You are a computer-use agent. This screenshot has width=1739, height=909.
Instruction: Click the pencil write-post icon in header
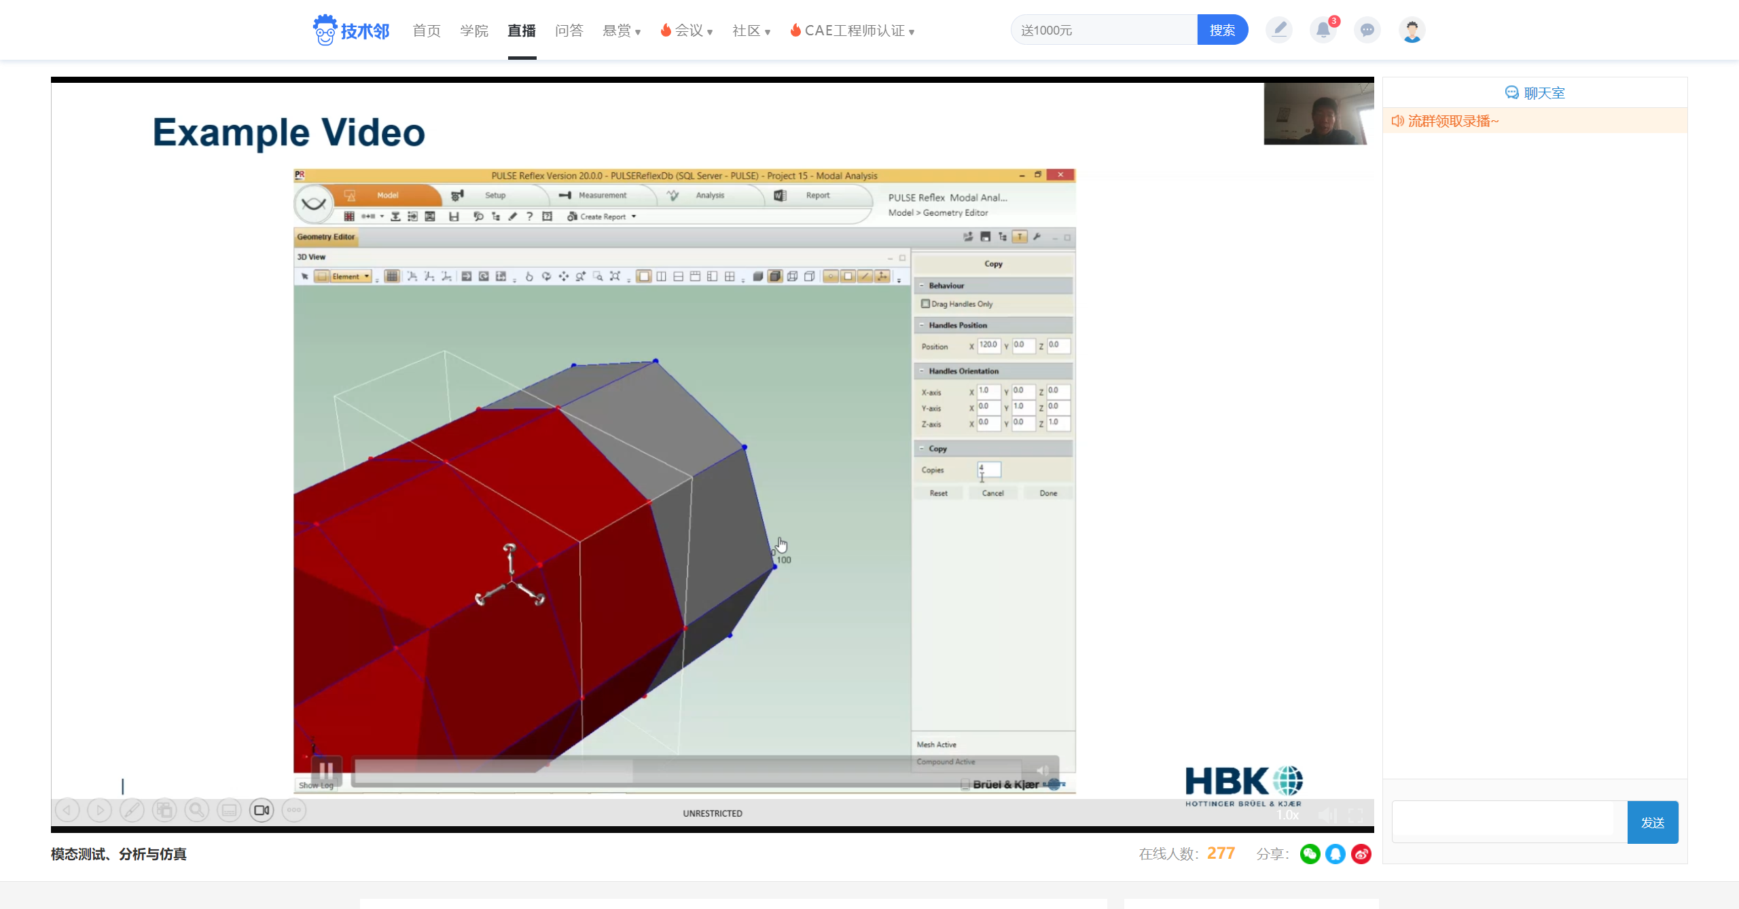1279,30
